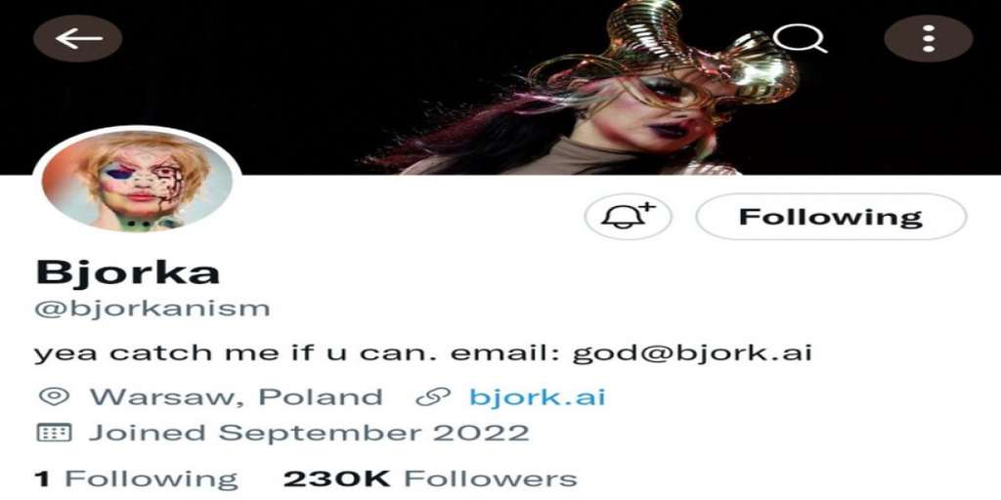The width and height of the screenshot is (1001, 500).
Task: Open the three-dot more options menu
Action: (x=929, y=38)
